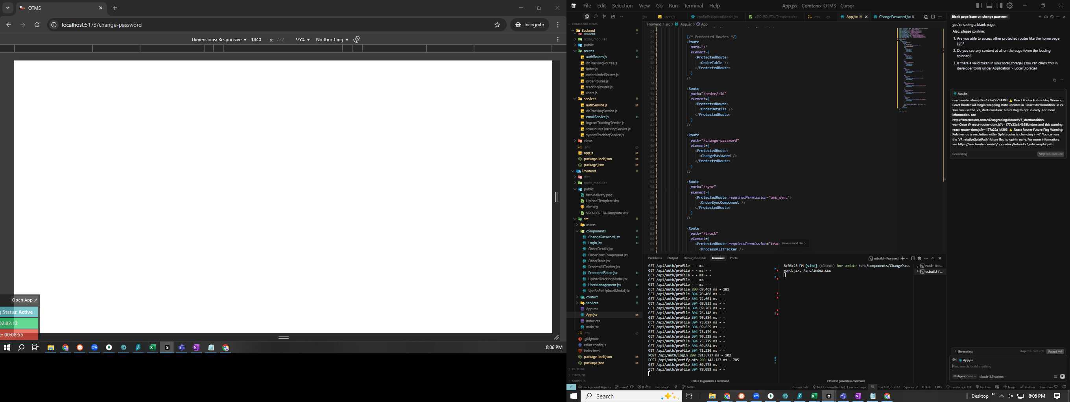
Task: Click Go Live in status bar
Action: (x=982, y=387)
